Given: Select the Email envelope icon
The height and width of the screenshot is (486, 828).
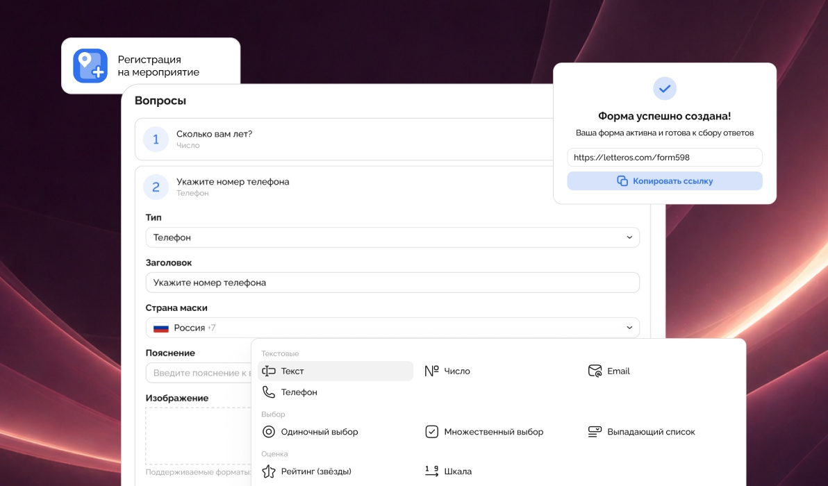Looking at the screenshot, I should click(x=595, y=371).
